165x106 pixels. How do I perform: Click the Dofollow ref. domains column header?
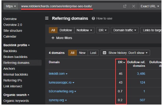pyautogui.click(x=136, y=64)
